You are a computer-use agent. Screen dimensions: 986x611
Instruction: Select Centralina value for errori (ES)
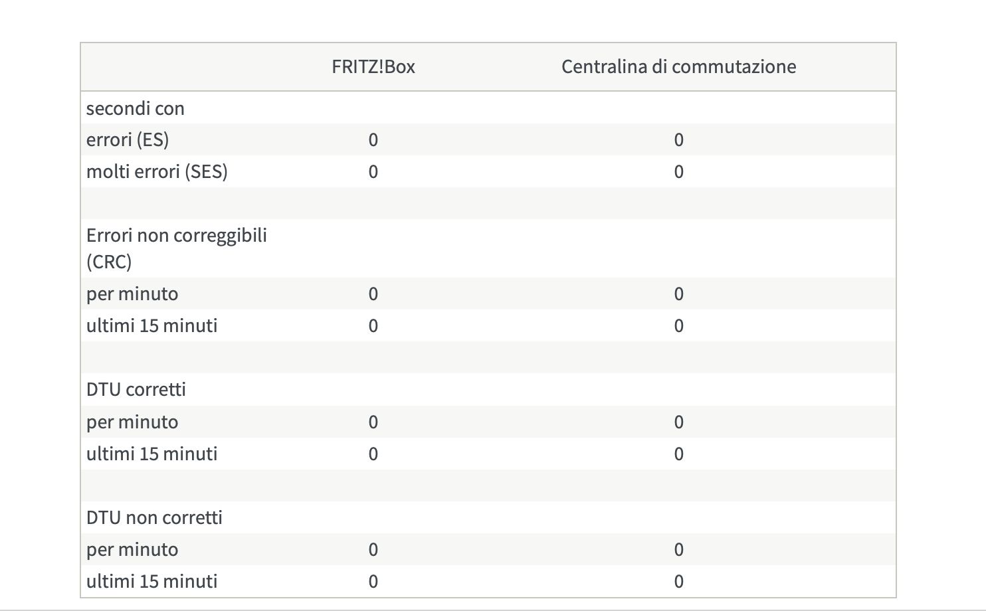[x=678, y=139]
